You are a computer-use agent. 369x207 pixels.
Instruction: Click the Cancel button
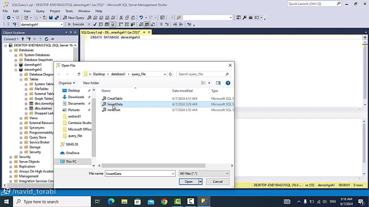click(x=218, y=181)
